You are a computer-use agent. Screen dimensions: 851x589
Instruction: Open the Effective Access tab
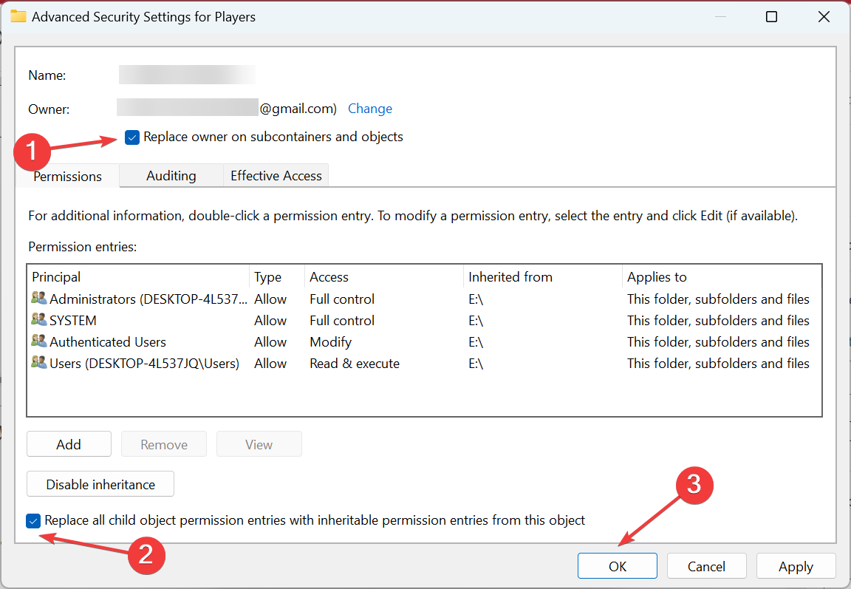[x=276, y=176]
